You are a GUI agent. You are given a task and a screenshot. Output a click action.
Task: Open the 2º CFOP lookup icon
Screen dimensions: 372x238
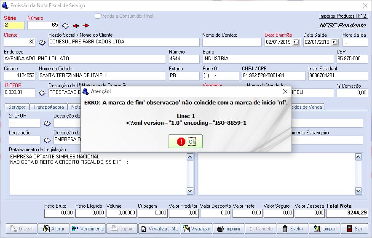click(x=47, y=123)
